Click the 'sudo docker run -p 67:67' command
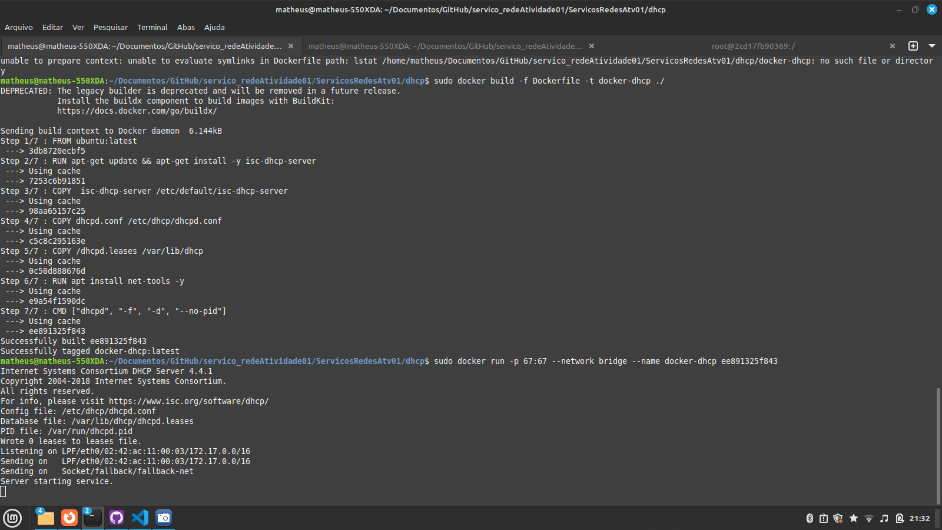Image resolution: width=942 pixels, height=530 pixels. [x=606, y=361]
